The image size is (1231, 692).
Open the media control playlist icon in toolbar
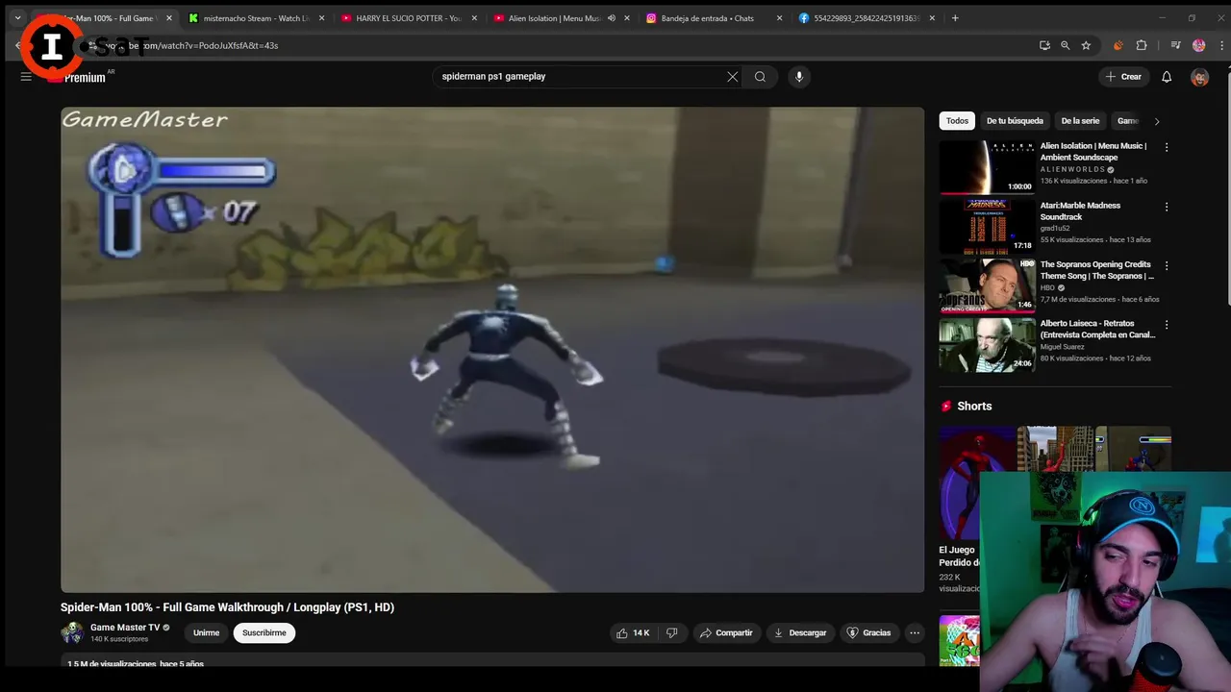point(1175,45)
